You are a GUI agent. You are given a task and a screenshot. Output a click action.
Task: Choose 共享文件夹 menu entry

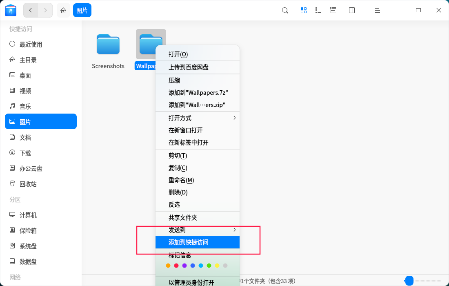[x=197, y=218]
